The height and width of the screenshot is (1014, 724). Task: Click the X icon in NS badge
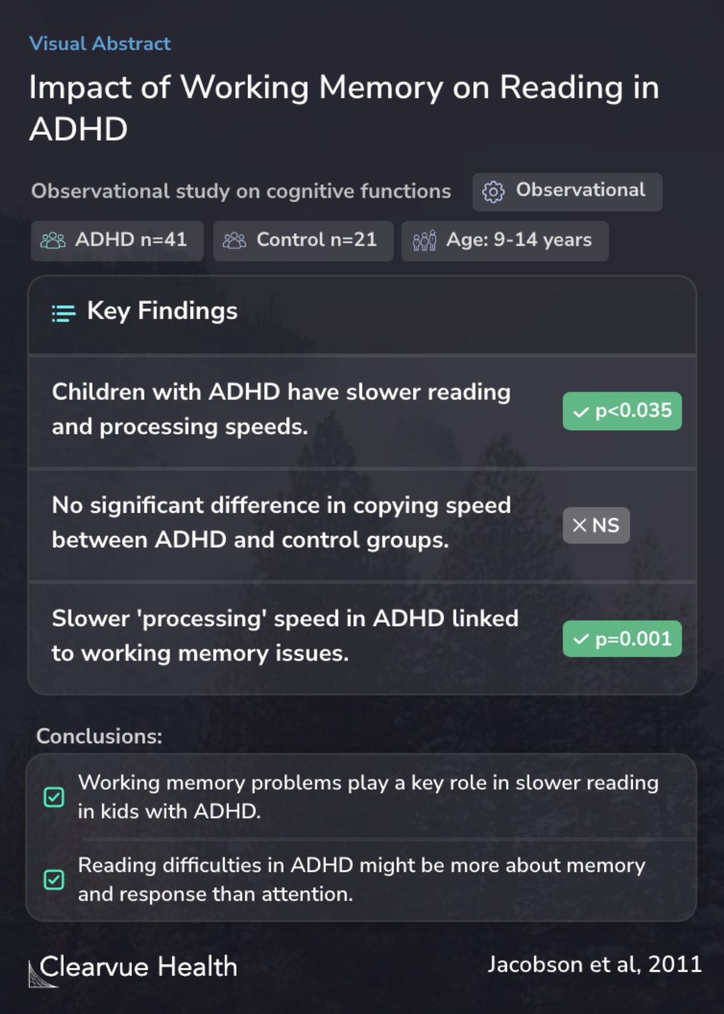coord(580,525)
